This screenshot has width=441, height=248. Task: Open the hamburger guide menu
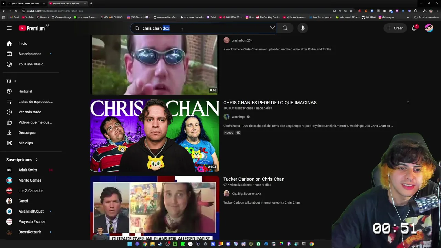[x=9, y=28]
